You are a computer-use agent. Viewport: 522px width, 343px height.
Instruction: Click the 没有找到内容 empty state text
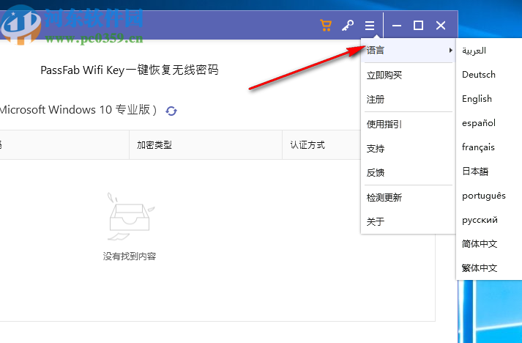(130, 257)
